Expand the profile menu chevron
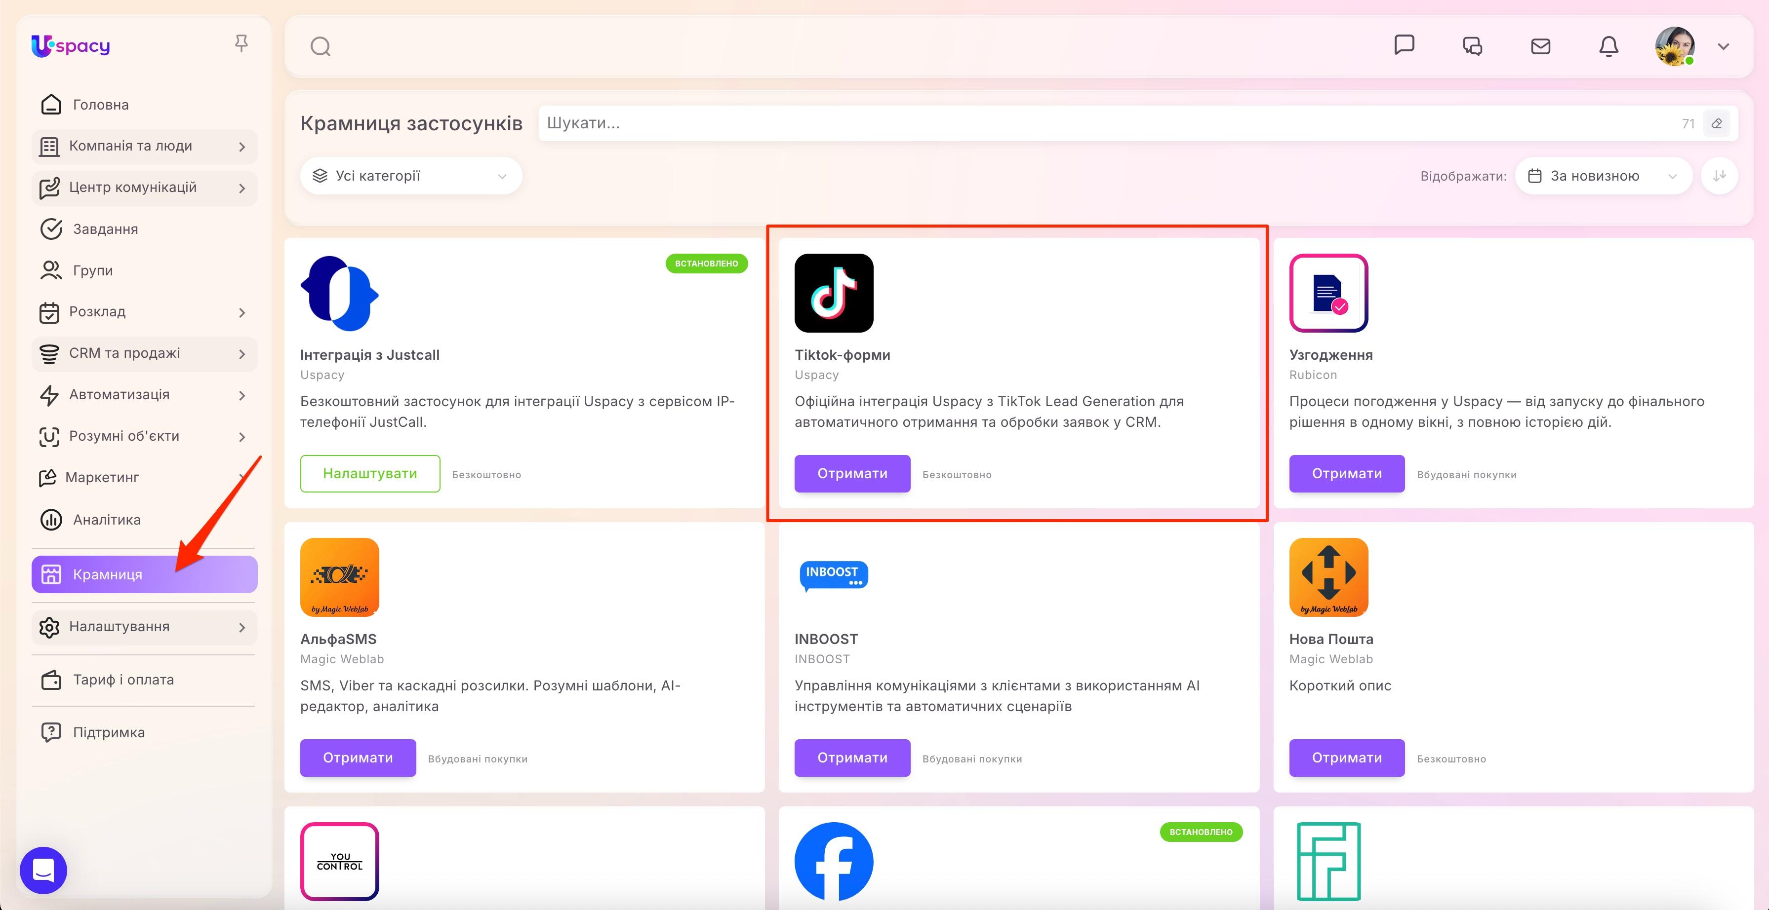Viewport: 1769px width, 910px height. click(1724, 47)
